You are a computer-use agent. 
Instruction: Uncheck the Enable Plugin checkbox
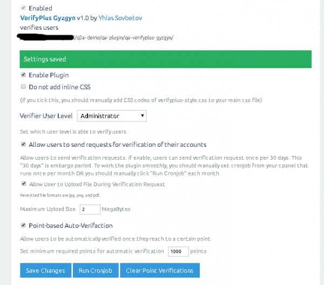23,74
